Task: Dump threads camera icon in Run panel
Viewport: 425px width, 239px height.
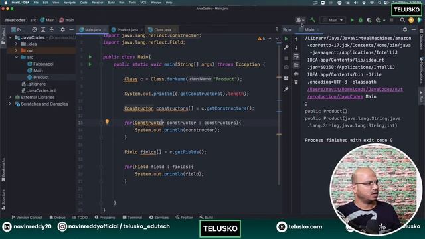Action: 286,67
